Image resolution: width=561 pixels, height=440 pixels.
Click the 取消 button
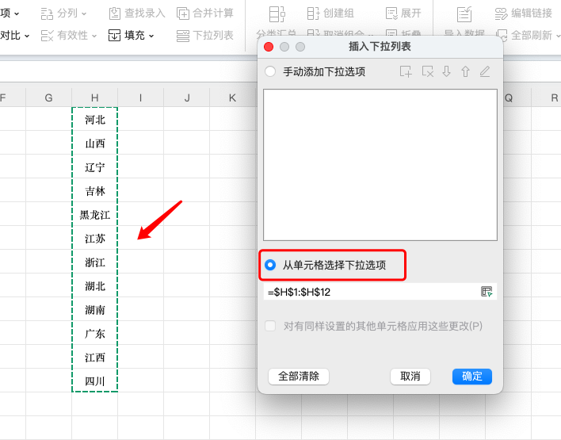click(410, 376)
